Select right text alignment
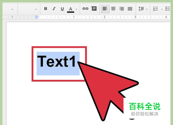173x125 pixels. tap(121, 9)
